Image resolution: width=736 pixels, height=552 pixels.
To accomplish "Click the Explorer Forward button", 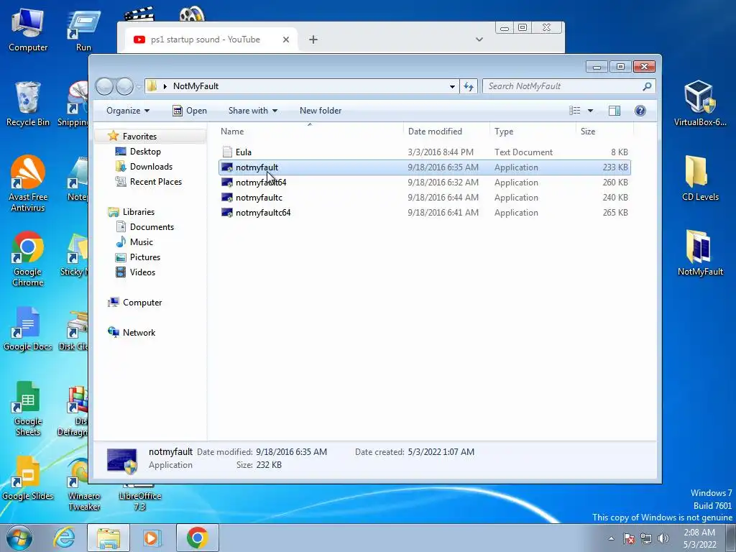I will 124,86.
